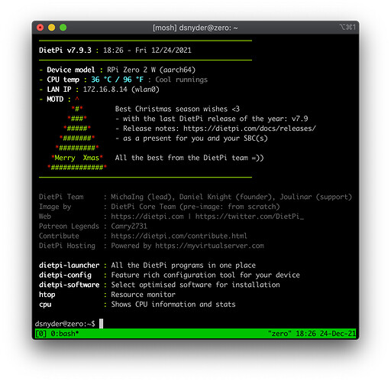Click the window title [mosh] dsnyder@zero

[x=195, y=28]
